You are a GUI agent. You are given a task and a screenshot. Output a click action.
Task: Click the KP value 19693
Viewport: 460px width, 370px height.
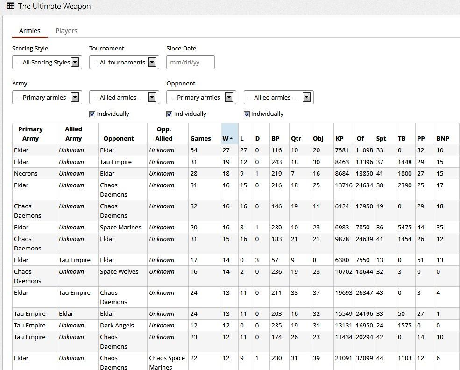[x=344, y=293]
